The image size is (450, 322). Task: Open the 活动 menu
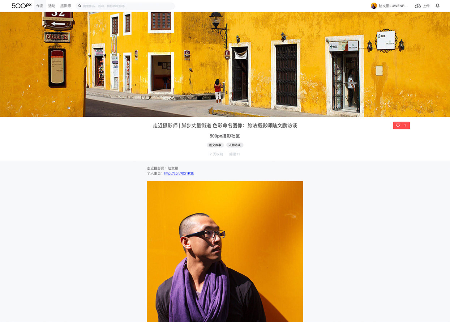tap(52, 6)
